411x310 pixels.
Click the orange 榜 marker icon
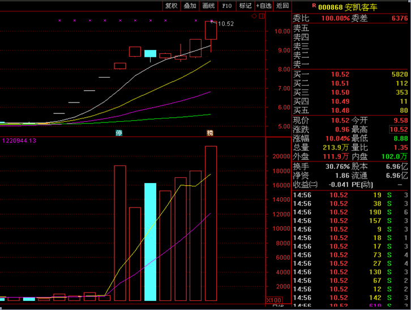(210, 133)
